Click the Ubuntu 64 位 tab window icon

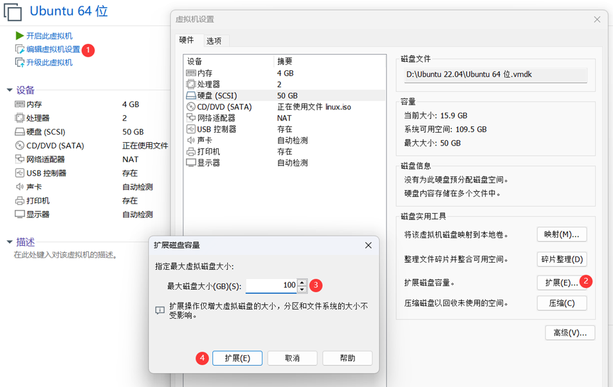(12, 12)
